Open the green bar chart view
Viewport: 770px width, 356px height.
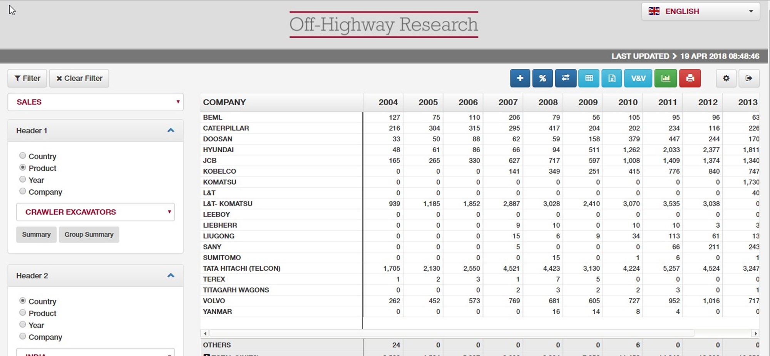coord(666,78)
